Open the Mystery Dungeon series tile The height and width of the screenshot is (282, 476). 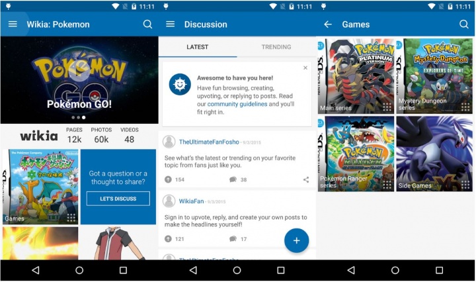(x=434, y=76)
